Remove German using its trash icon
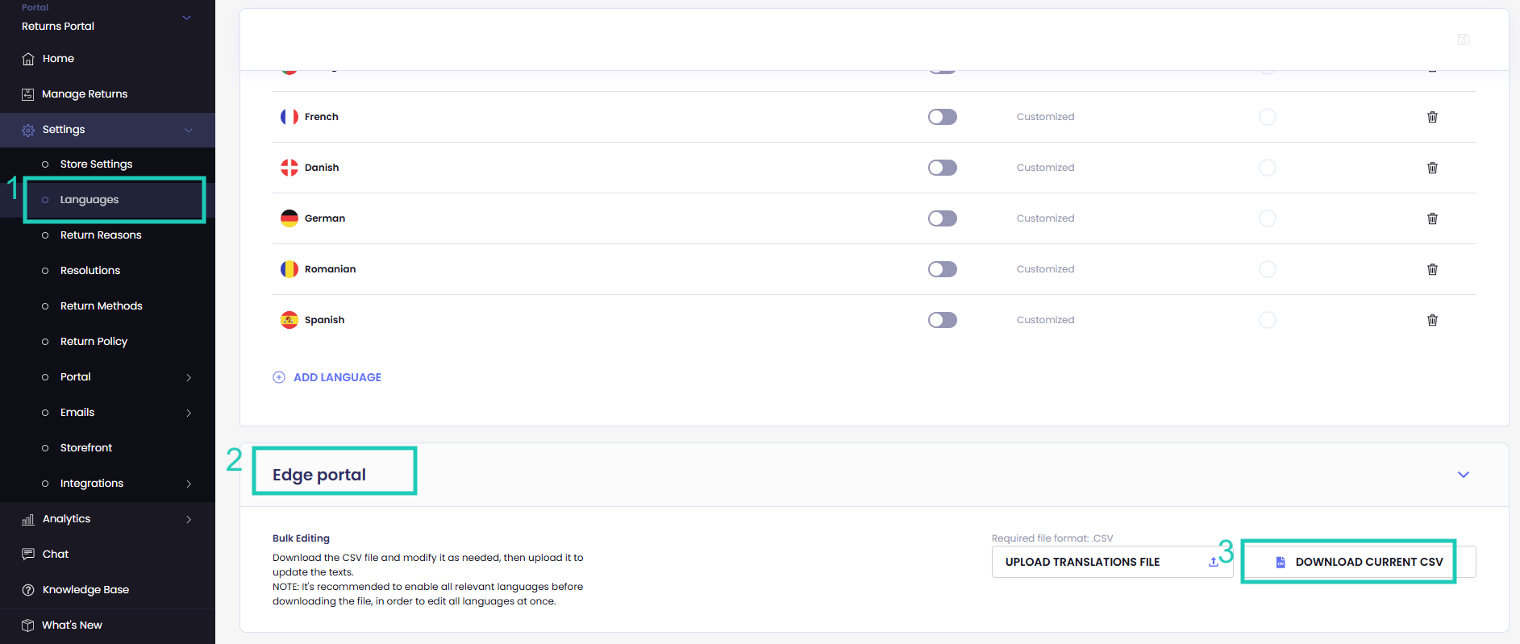This screenshot has height=644, width=1520. [1432, 218]
